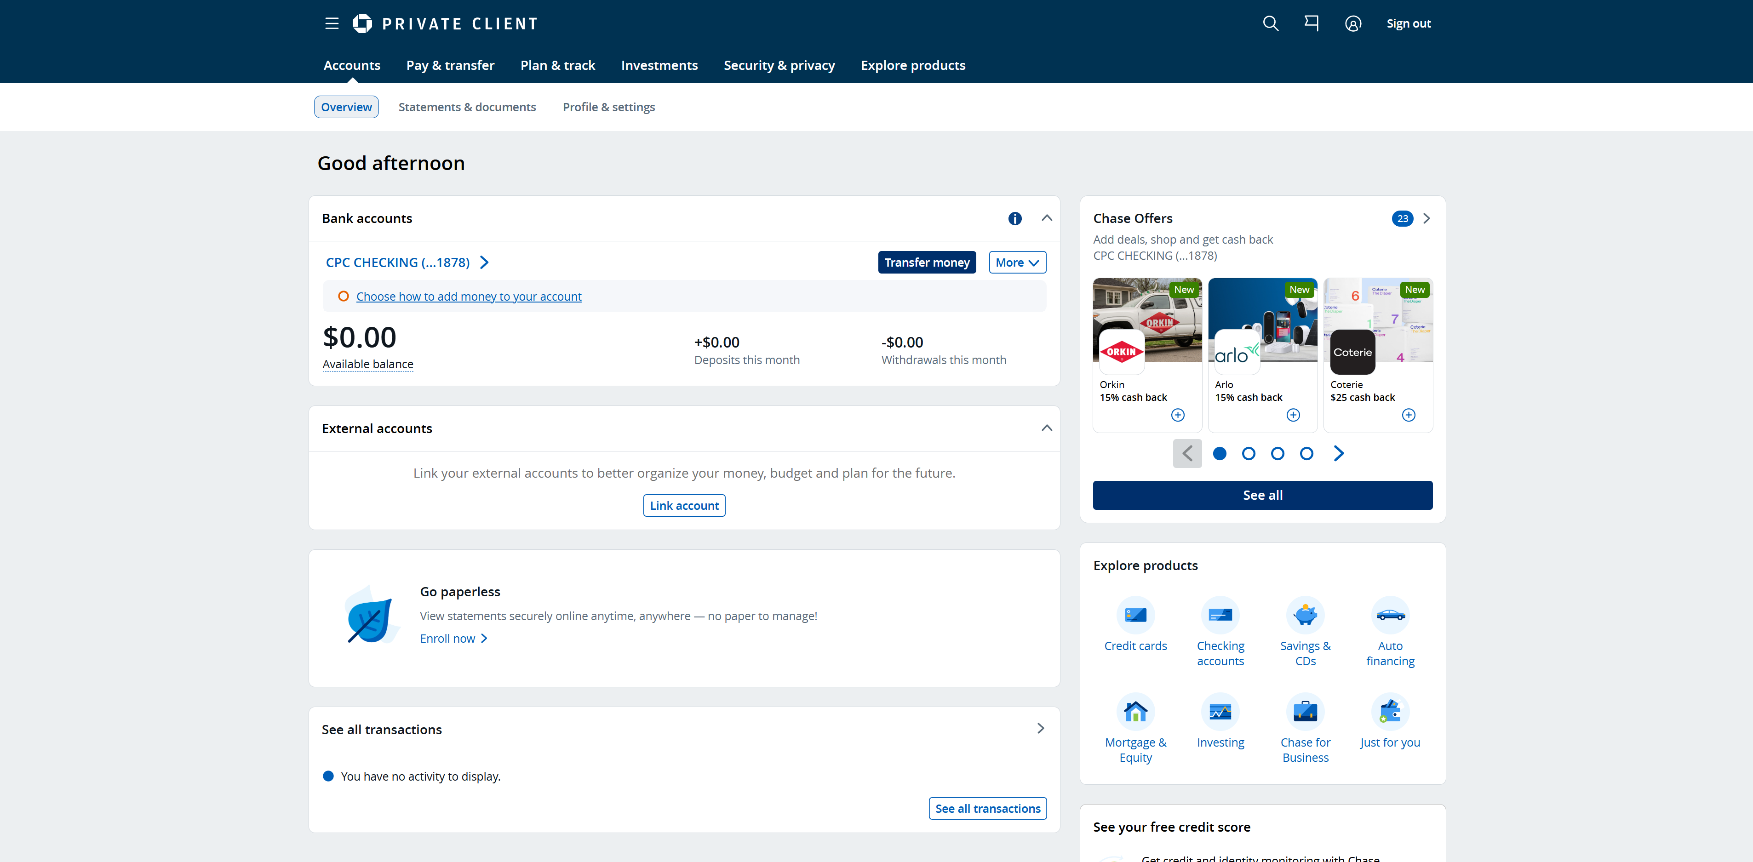
Task: Open the Accounts main menu
Action: click(x=352, y=65)
